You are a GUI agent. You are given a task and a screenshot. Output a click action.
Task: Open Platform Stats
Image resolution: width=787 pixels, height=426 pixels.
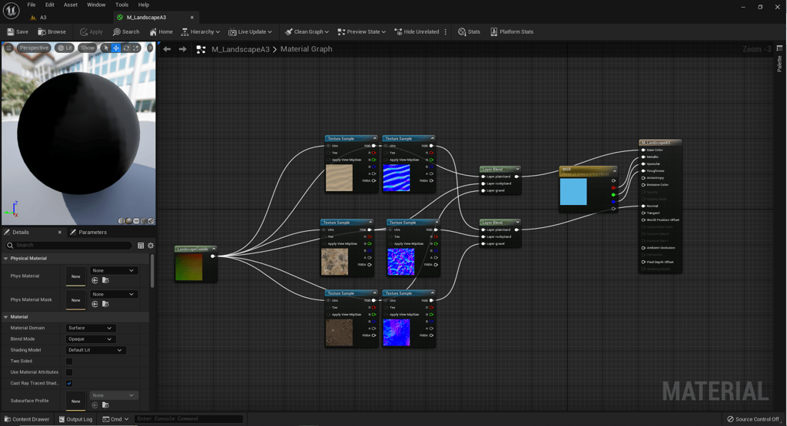[x=511, y=31]
